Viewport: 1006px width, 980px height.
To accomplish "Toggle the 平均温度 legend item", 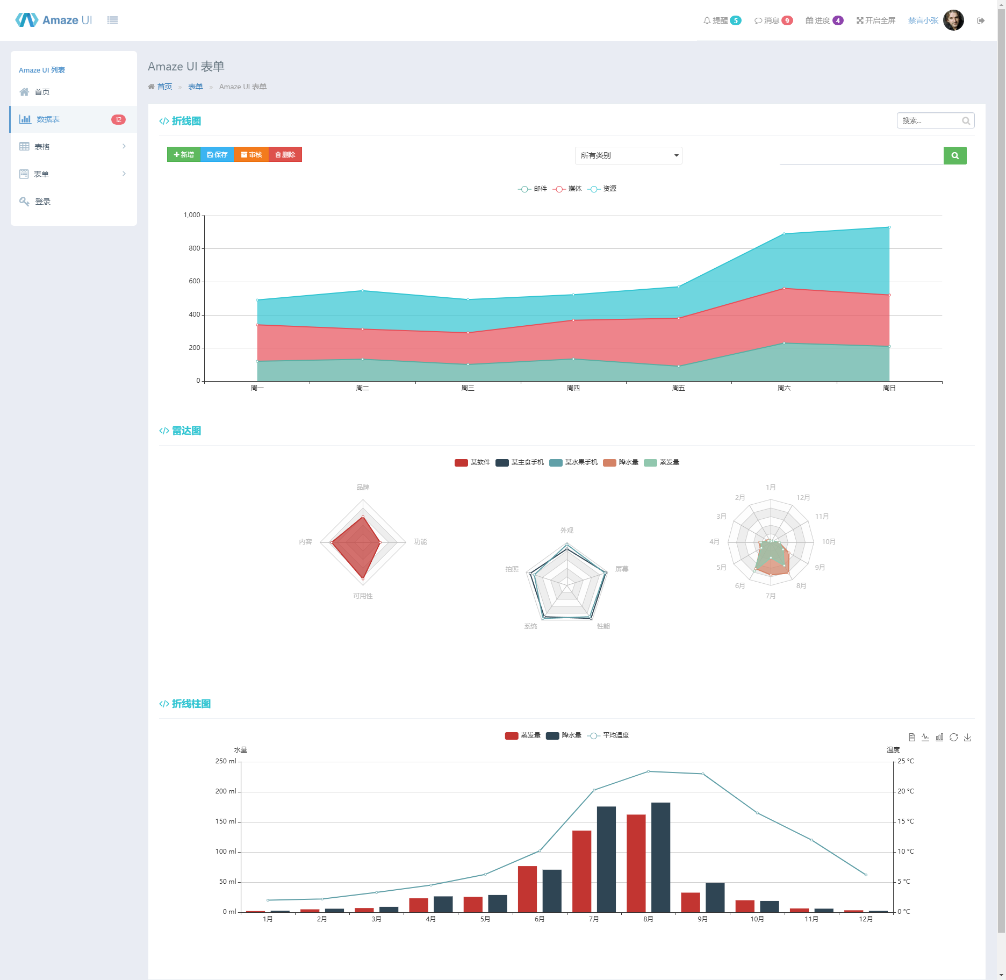I will (x=608, y=735).
